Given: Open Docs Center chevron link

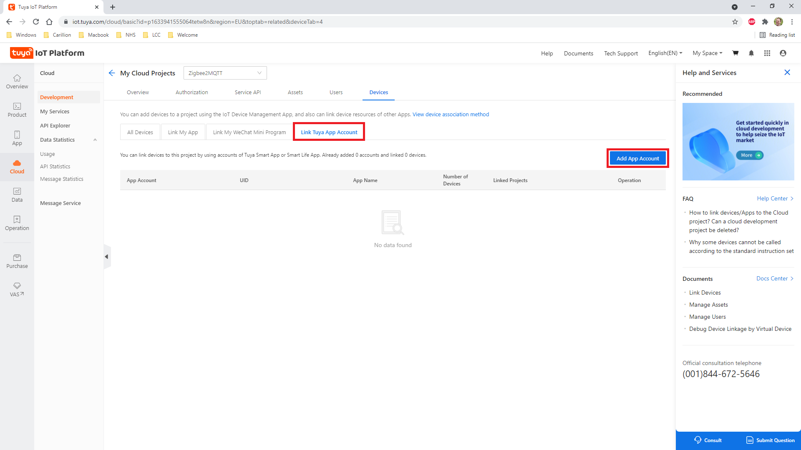Looking at the screenshot, I should [775, 278].
